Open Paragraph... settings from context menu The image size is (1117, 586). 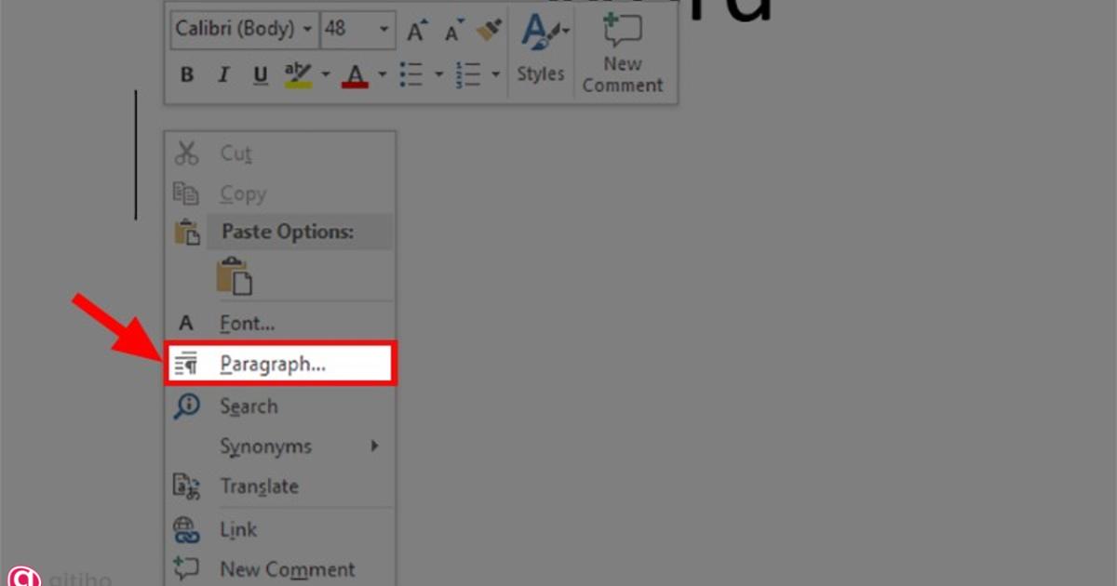[x=280, y=365]
